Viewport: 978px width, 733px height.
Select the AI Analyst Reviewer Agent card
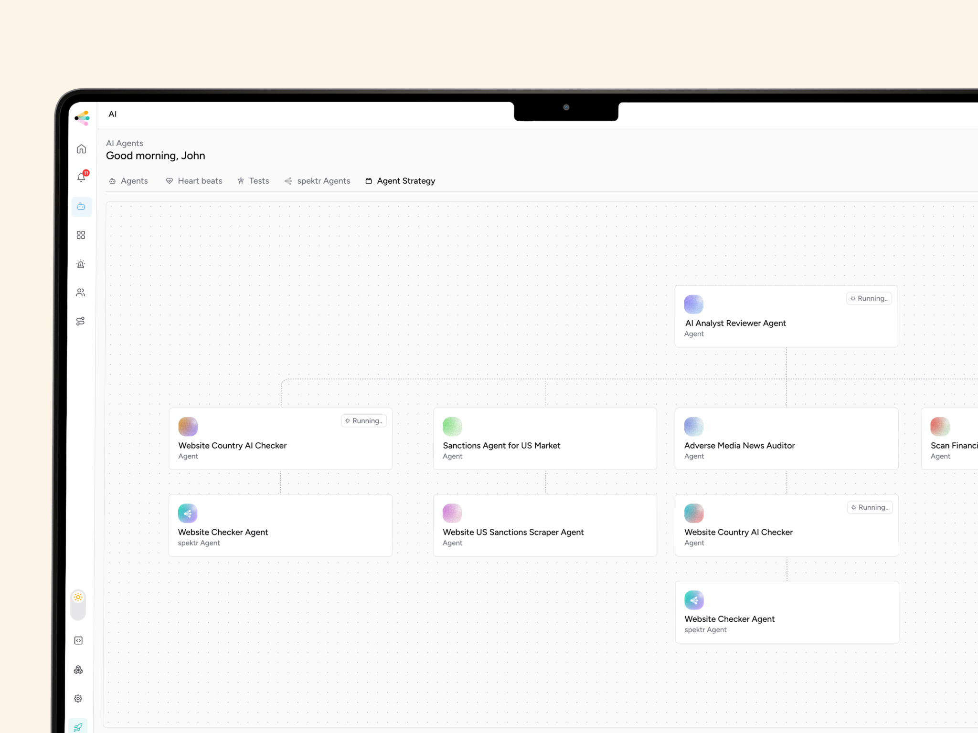pyautogui.click(x=786, y=316)
